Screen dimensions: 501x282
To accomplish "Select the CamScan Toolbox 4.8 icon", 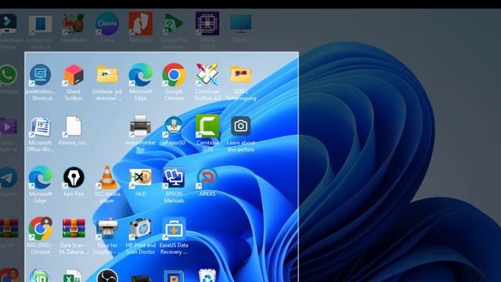I will click(x=207, y=75).
